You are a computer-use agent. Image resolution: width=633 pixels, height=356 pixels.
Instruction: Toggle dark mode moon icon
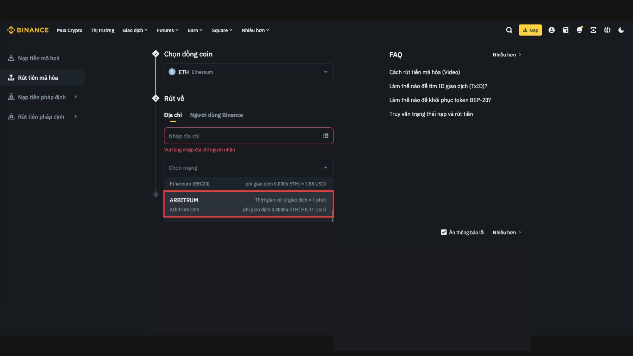[x=621, y=30]
